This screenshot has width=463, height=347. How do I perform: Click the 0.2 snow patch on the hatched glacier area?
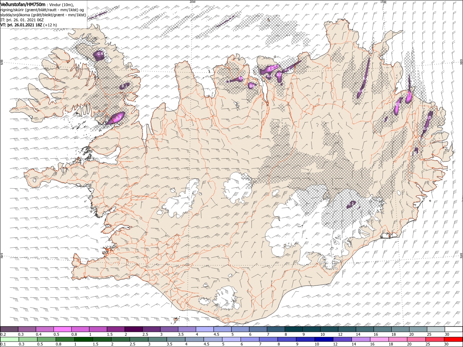[351, 204]
